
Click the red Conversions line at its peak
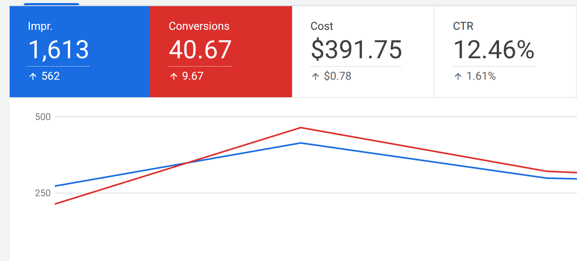(x=301, y=127)
